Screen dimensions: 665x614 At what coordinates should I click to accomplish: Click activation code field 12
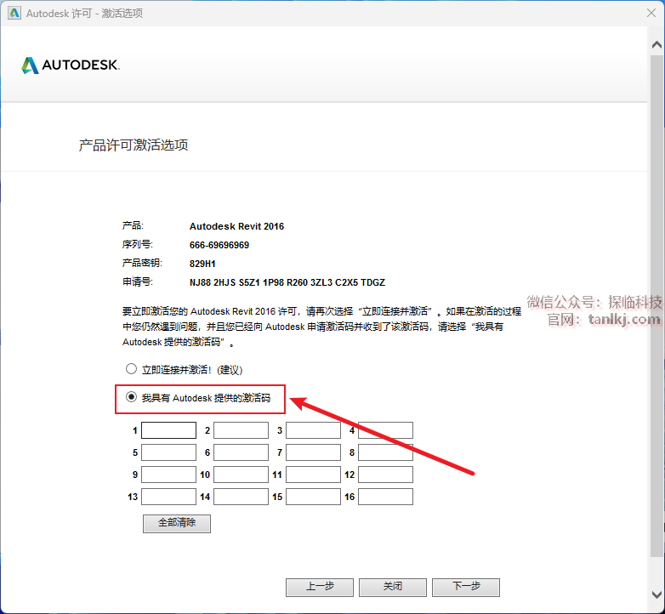pos(385,475)
